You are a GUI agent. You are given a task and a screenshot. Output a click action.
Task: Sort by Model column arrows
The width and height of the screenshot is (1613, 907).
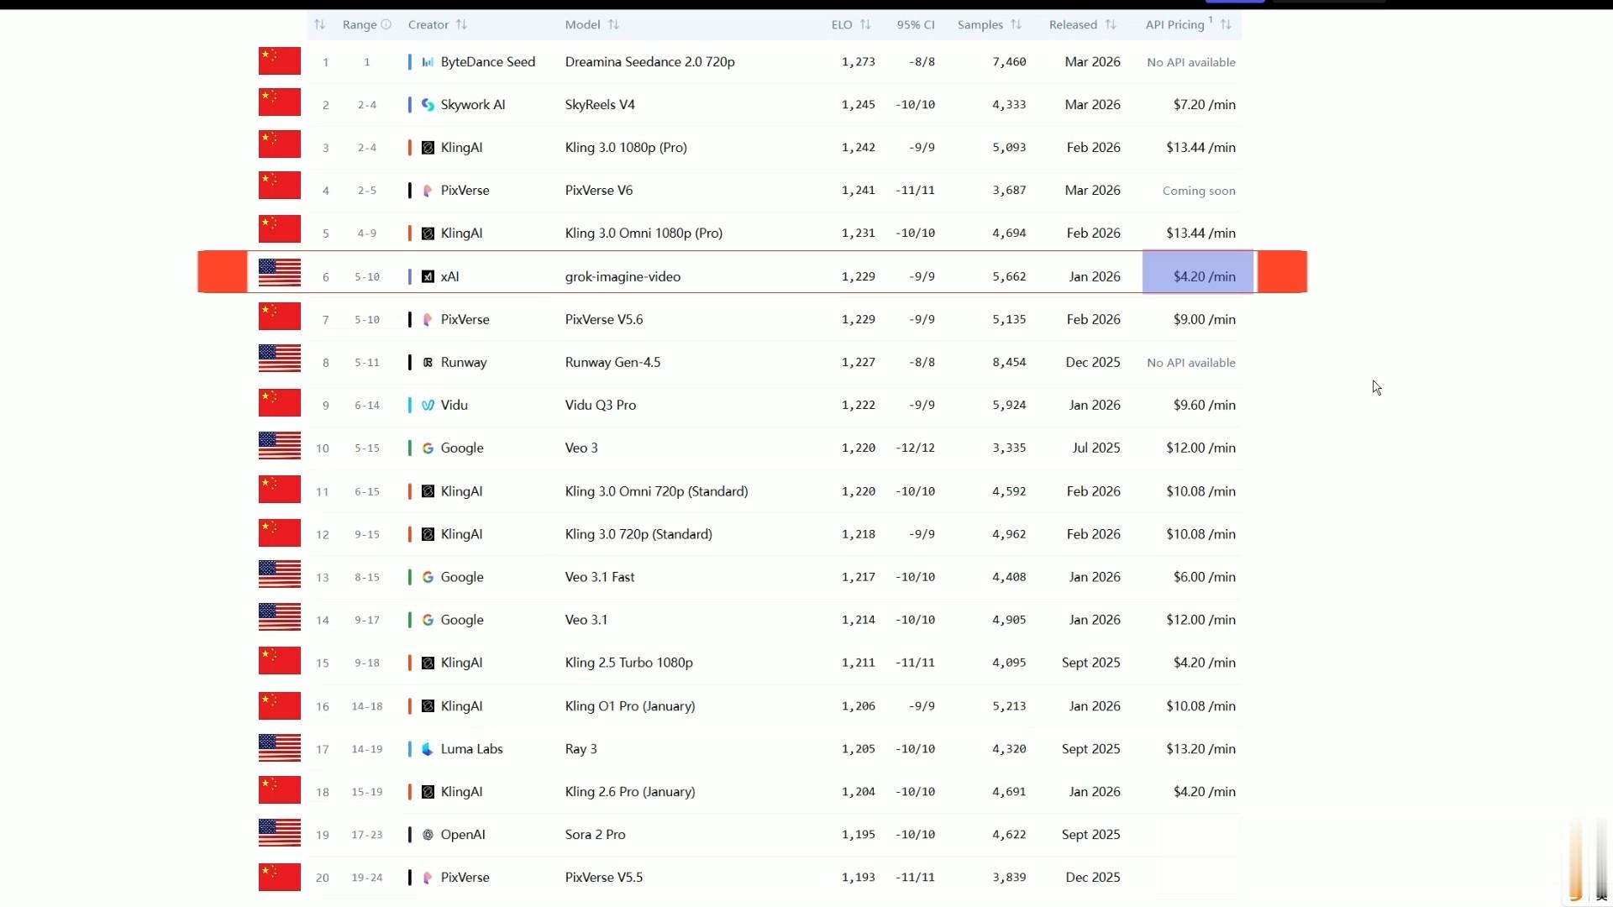[613, 24]
